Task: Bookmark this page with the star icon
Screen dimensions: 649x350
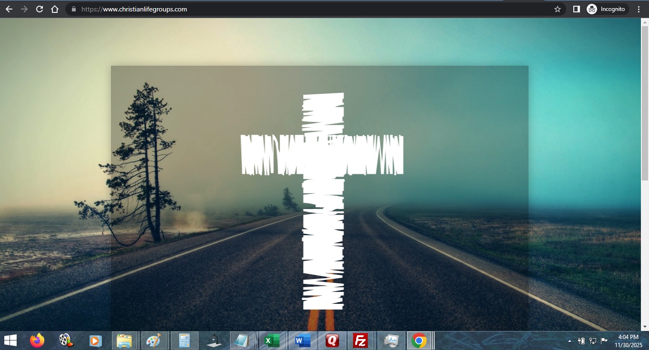Action: 558,9
